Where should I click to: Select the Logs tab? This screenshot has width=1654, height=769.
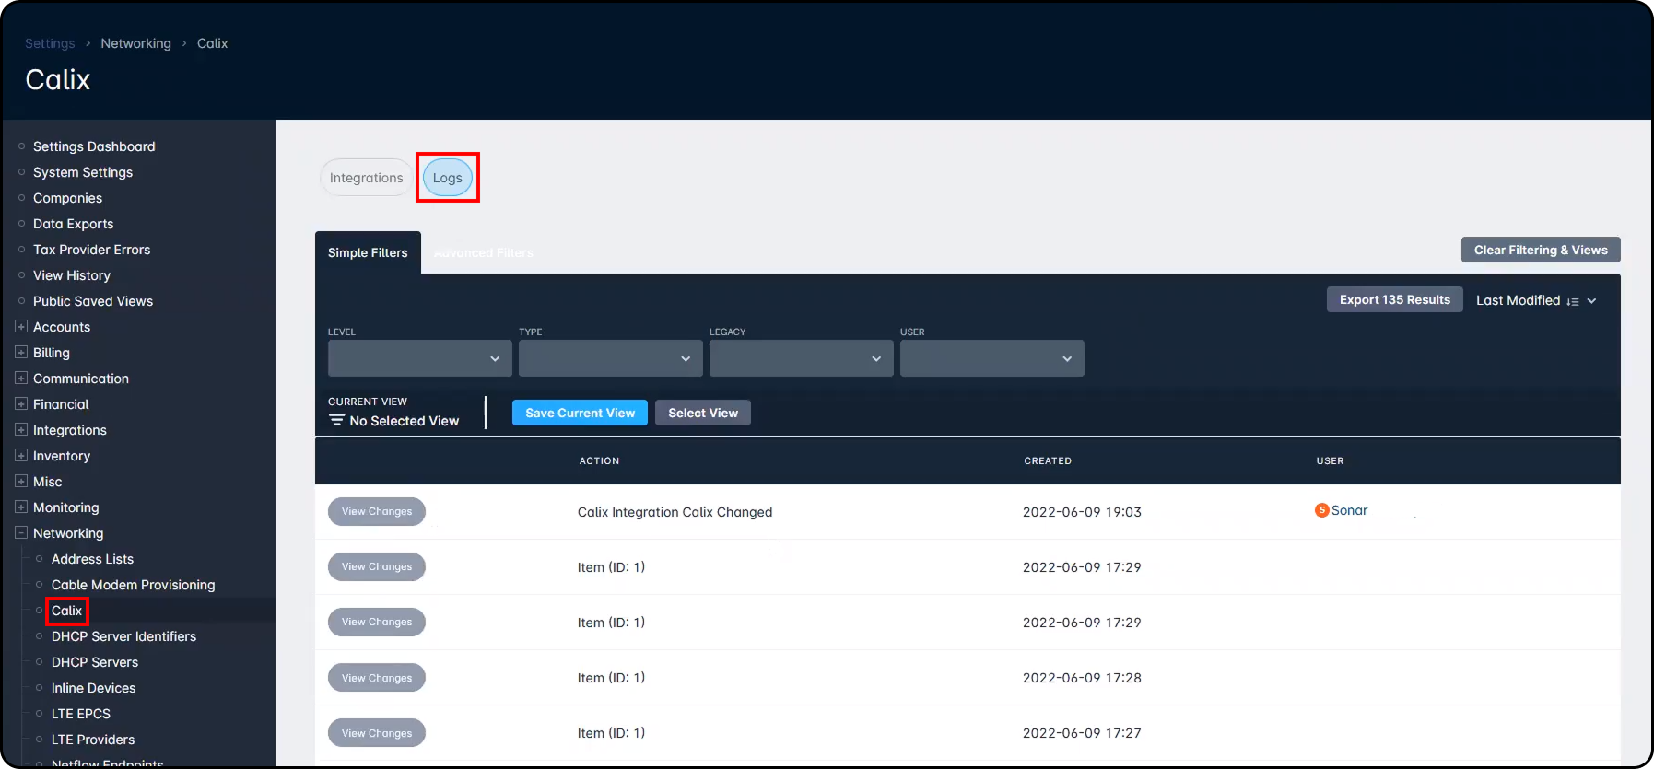click(448, 178)
